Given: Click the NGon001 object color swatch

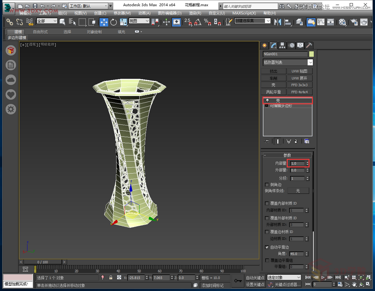Looking at the screenshot, I should coord(311,54).
